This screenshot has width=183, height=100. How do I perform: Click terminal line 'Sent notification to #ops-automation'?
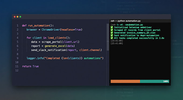[136, 35]
